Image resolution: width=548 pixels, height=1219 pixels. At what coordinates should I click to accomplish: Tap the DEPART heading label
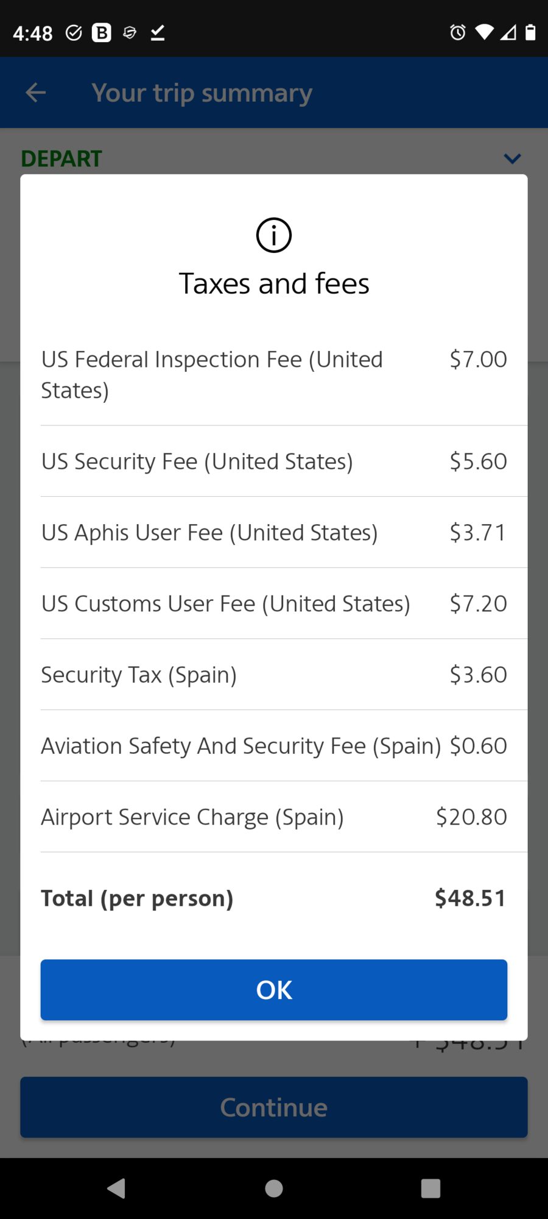pos(61,158)
